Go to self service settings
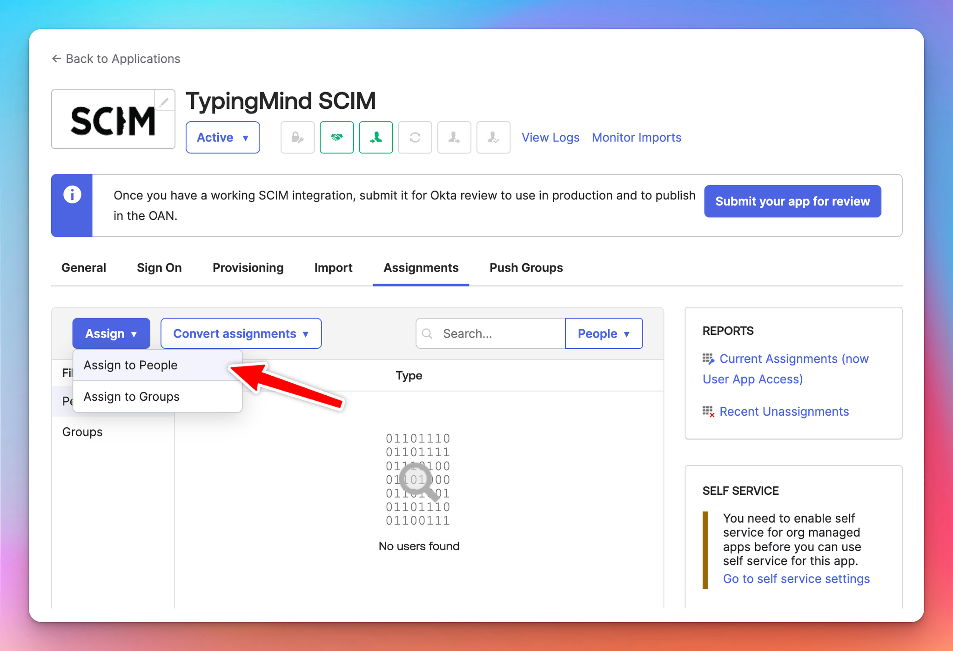 click(796, 579)
